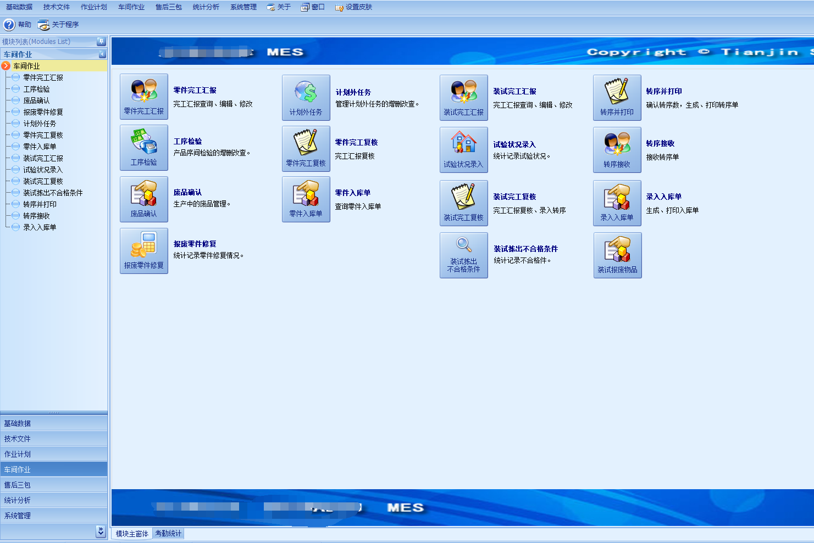This screenshot has height=543, width=814.
Task: Select 装试完工复核 in the tree
Action: point(43,181)
